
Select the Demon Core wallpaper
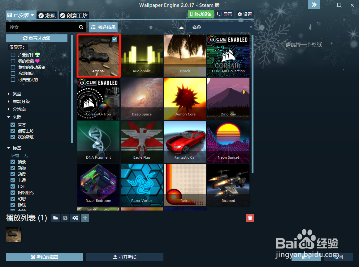[185, 99]
